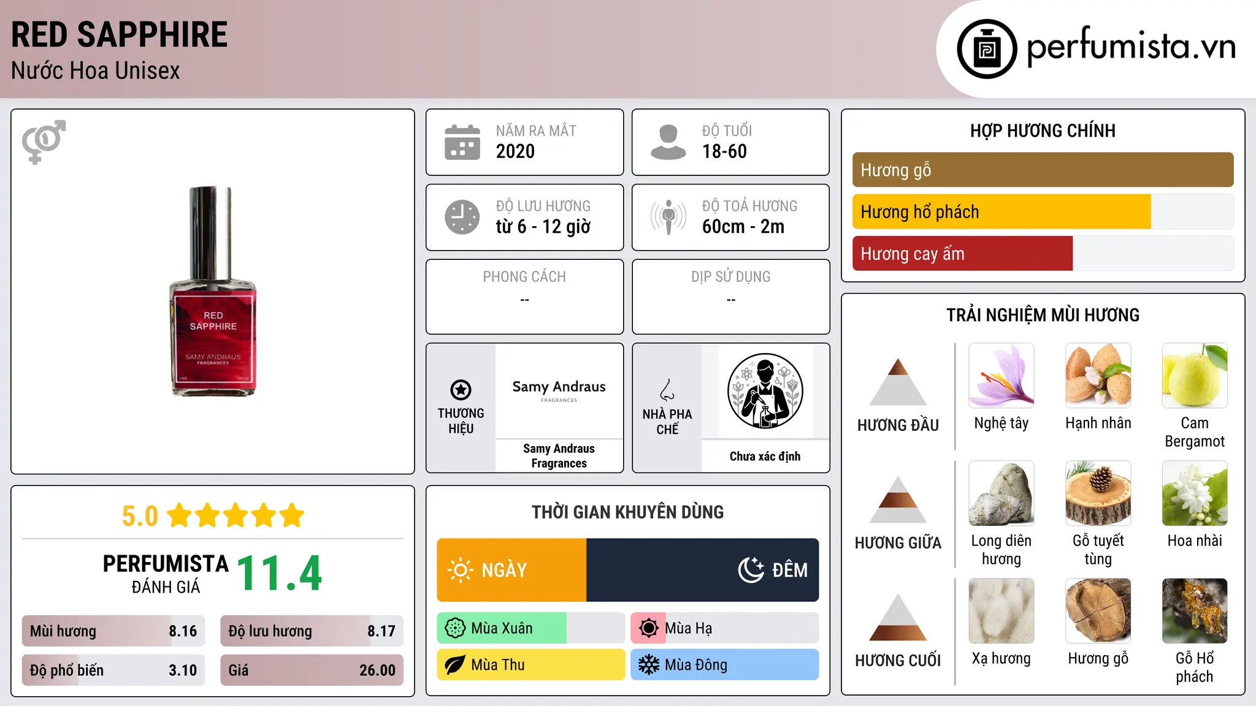Click the perfumer illustration icon
The image size is (1256, 706).
[x=765, y=391]
